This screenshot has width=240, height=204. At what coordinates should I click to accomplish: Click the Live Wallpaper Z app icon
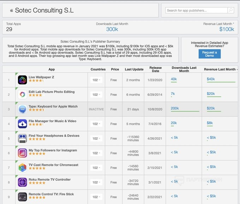point(22,80)
